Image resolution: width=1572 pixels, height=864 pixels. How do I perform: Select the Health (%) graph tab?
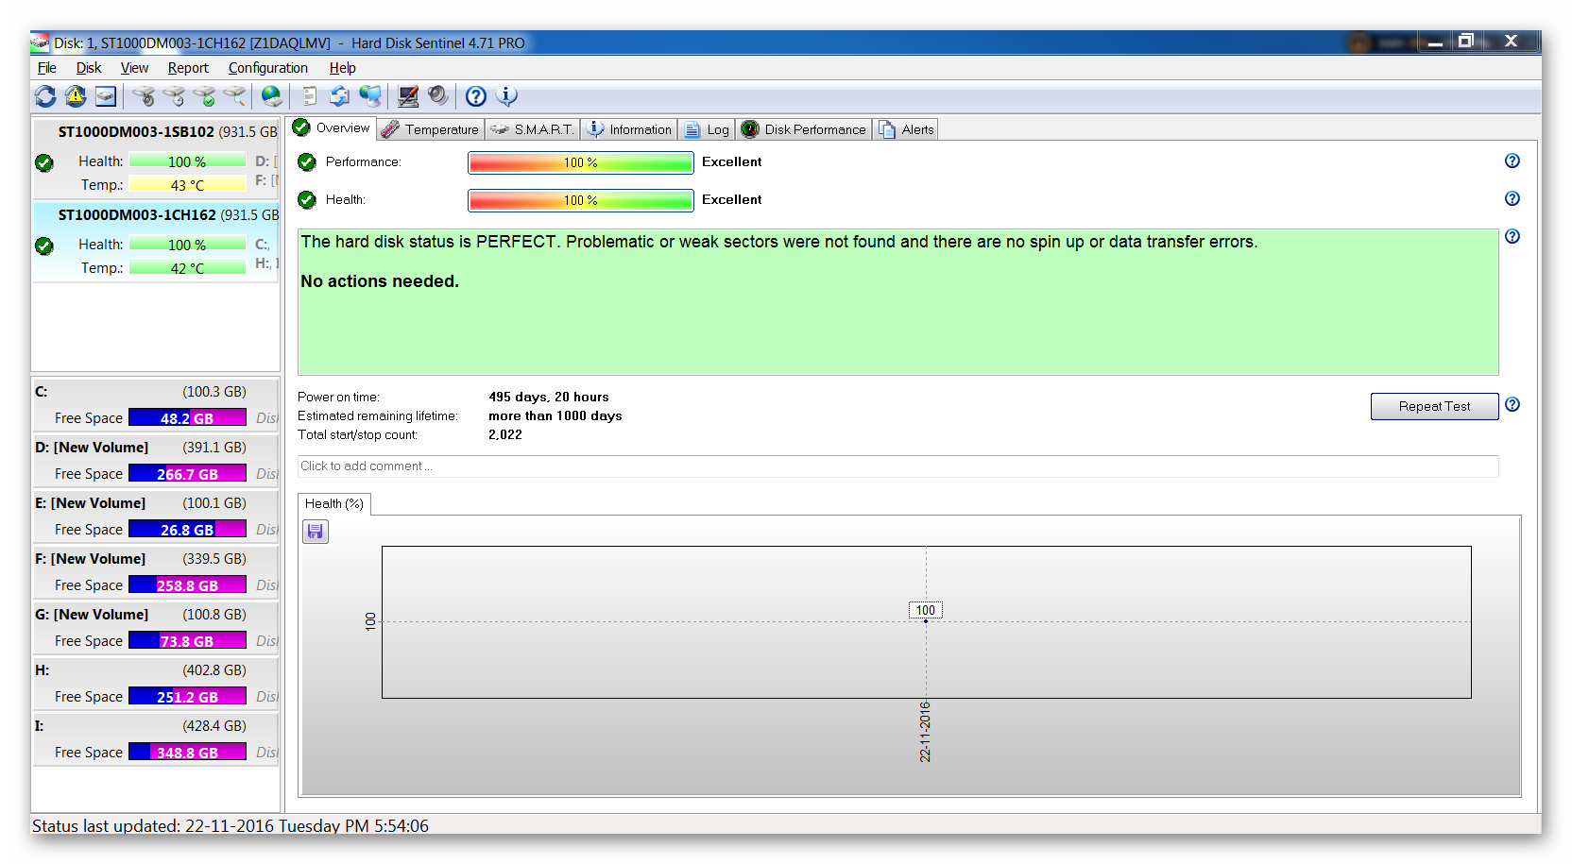tap(334, 504)
